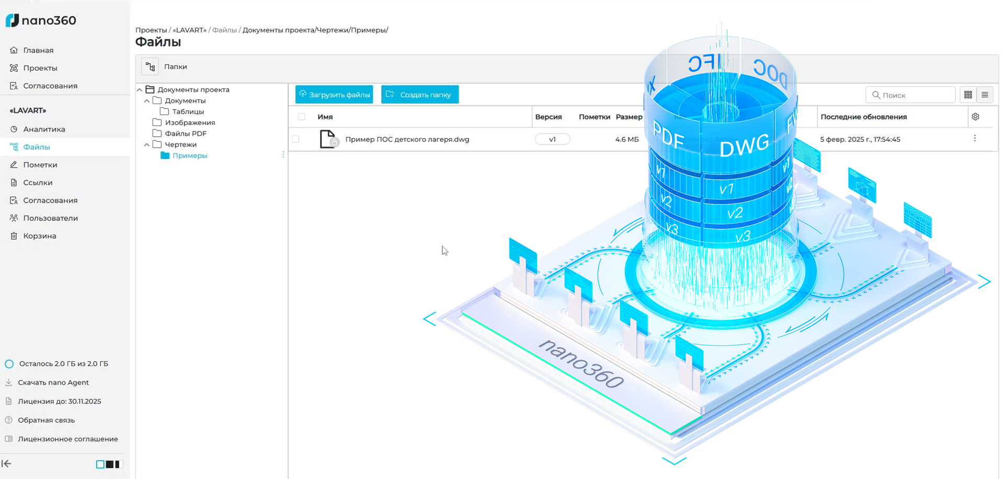
Task: Switch to list view
Action: click(985, 95)
